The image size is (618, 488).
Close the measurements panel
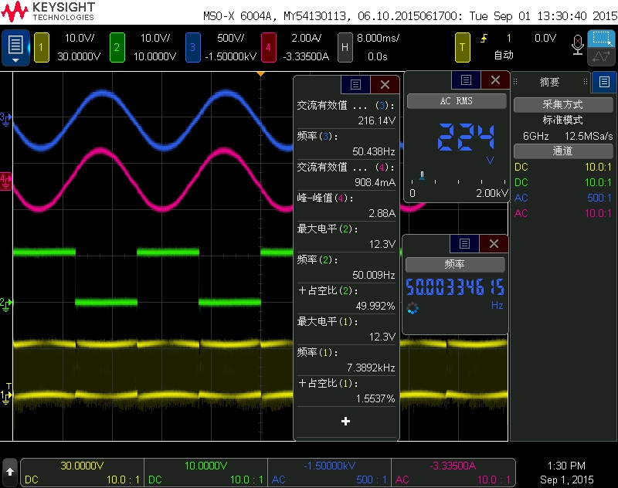click(x=385, y=84)
